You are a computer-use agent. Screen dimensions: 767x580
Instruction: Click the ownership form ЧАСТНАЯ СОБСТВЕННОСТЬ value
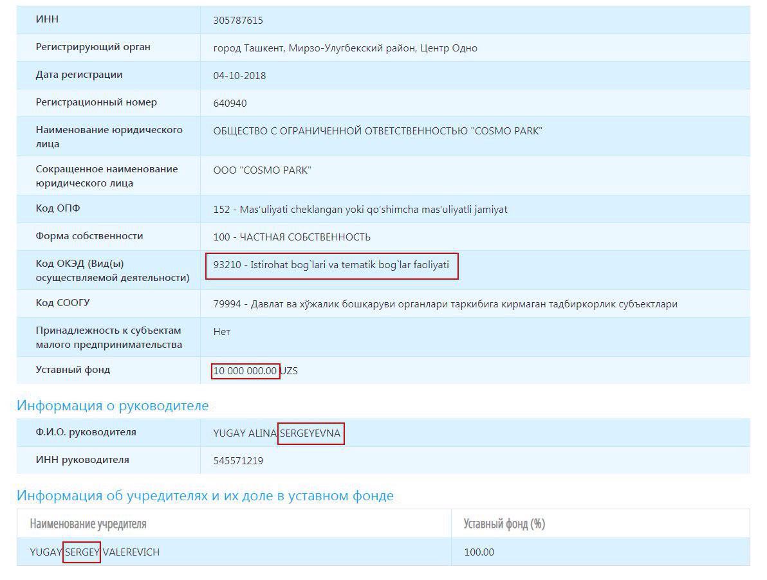291,237
